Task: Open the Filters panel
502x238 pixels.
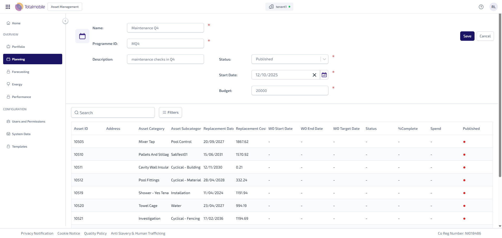Action: 170,112
